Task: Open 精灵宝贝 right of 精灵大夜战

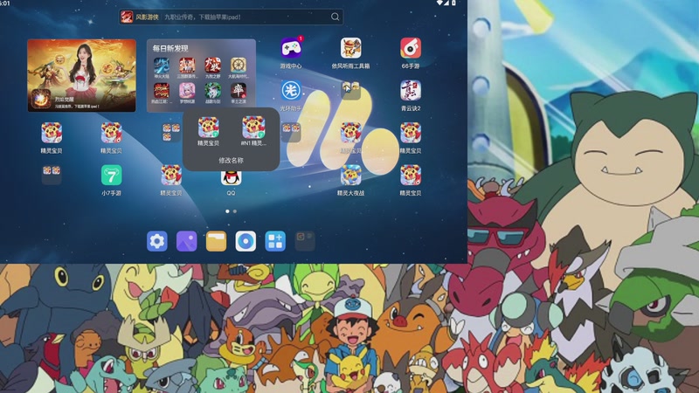Action: 411,176
